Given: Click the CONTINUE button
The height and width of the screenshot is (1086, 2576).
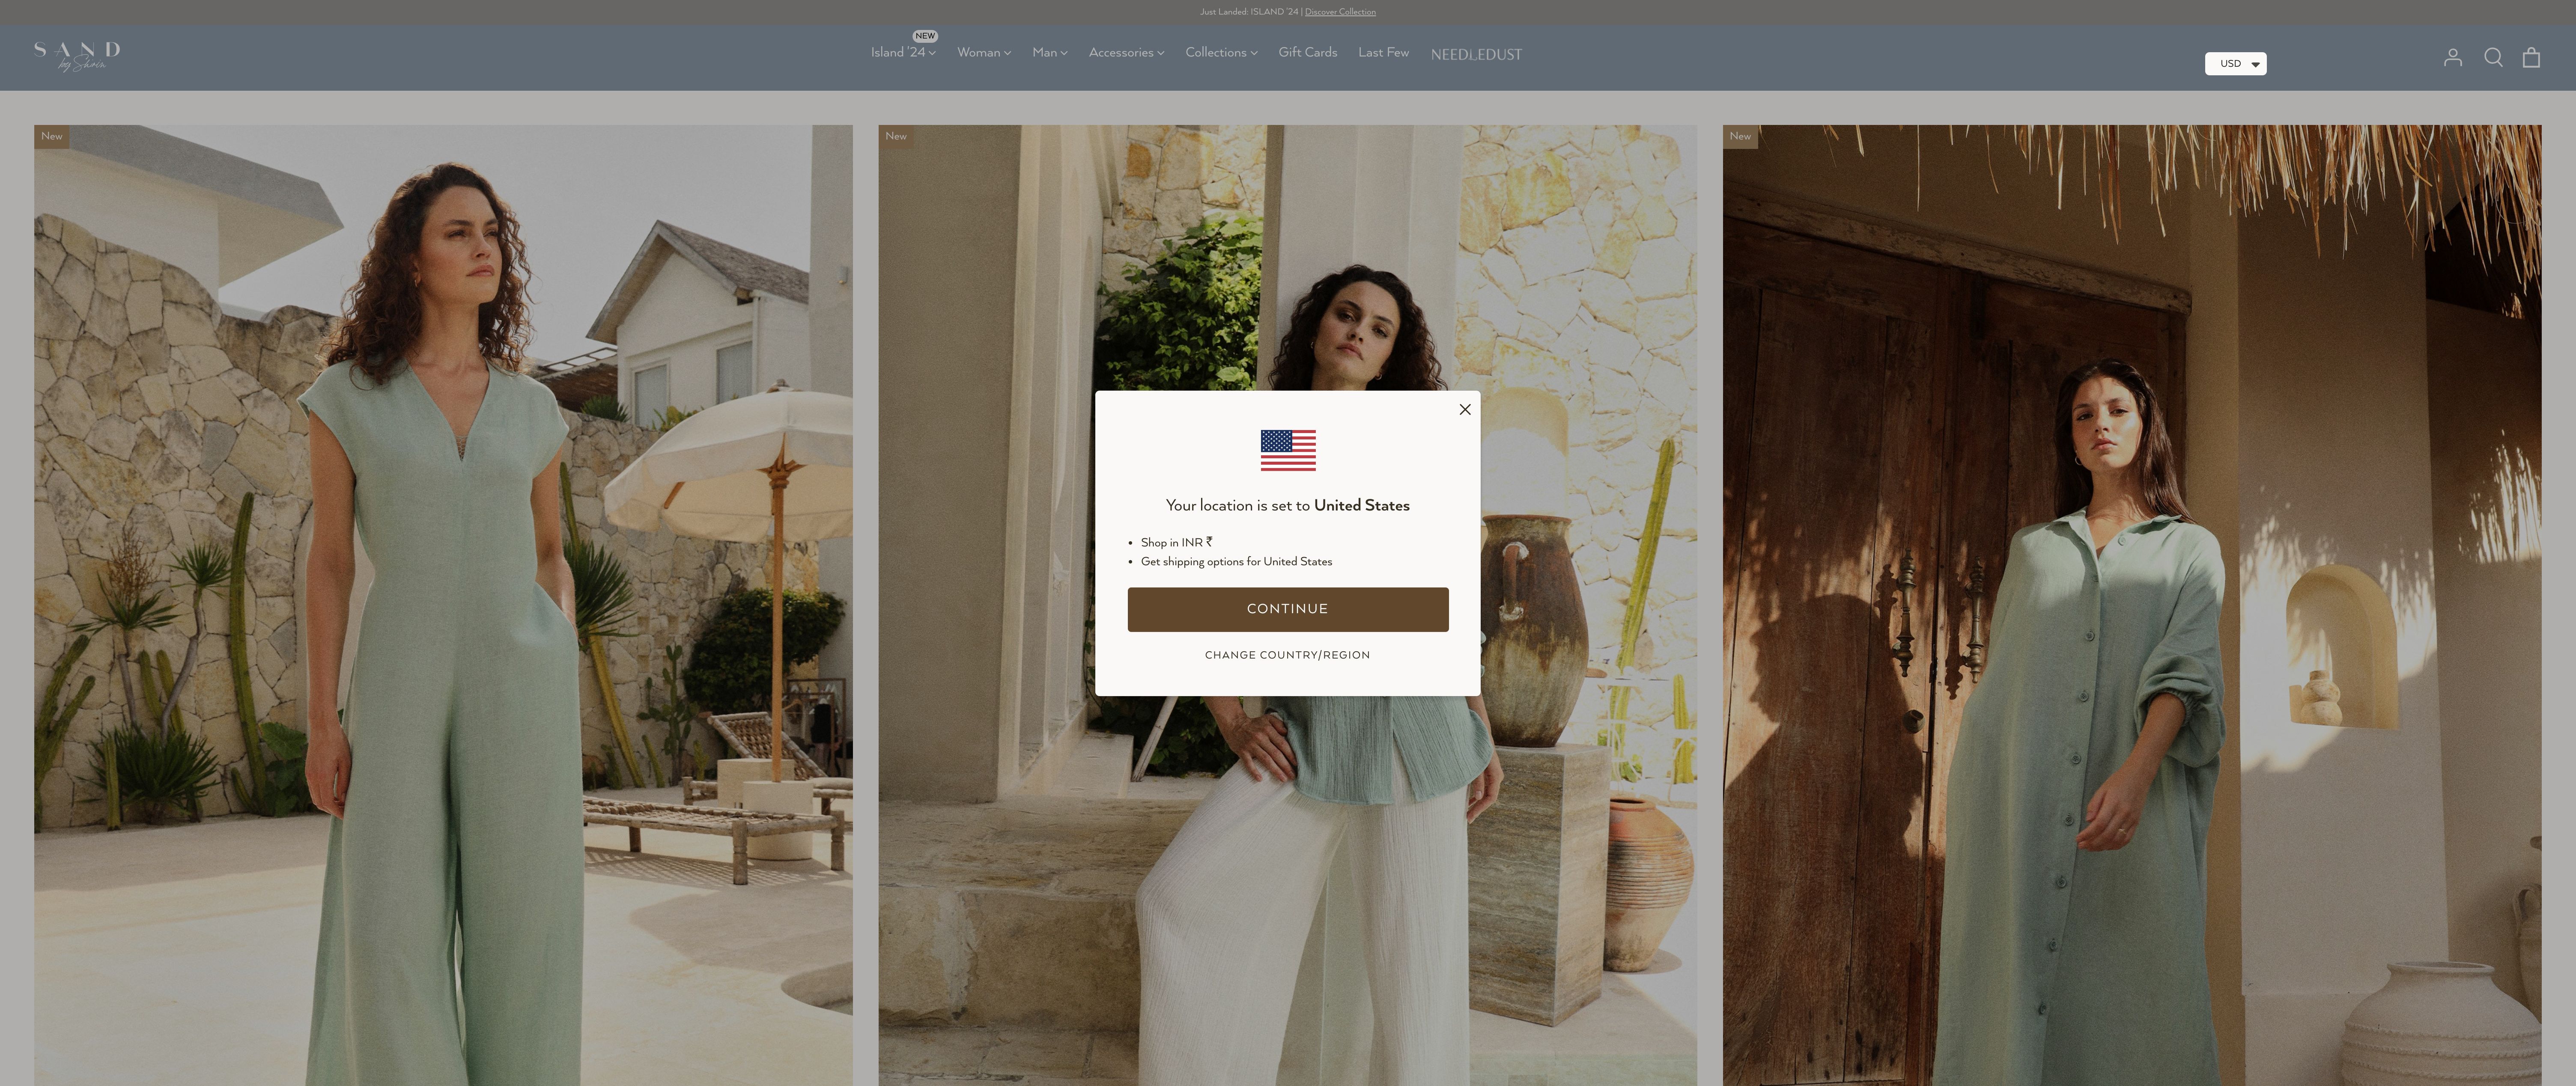Looking at the screenshot, I should tap(1288, 609).
